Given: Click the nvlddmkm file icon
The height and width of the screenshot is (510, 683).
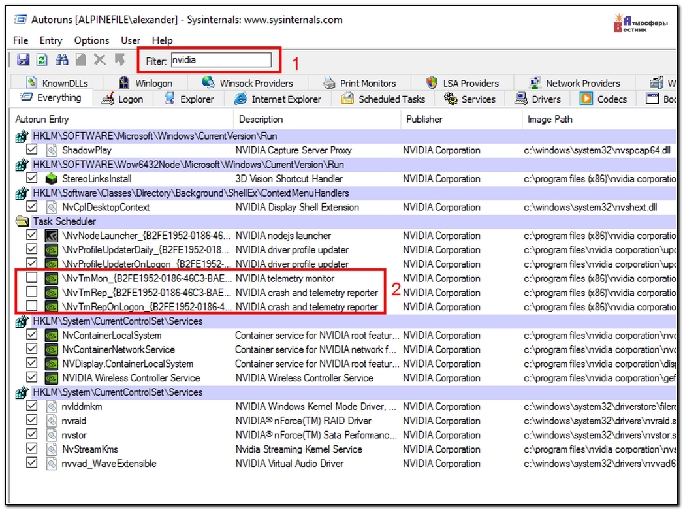Looking at the screenshot, I should click(x=52, y=407).
